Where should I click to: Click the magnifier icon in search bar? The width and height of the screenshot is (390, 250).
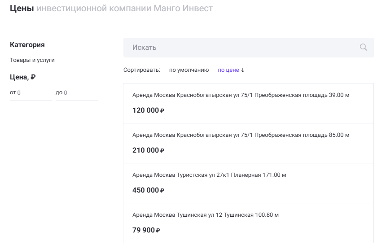363,47
